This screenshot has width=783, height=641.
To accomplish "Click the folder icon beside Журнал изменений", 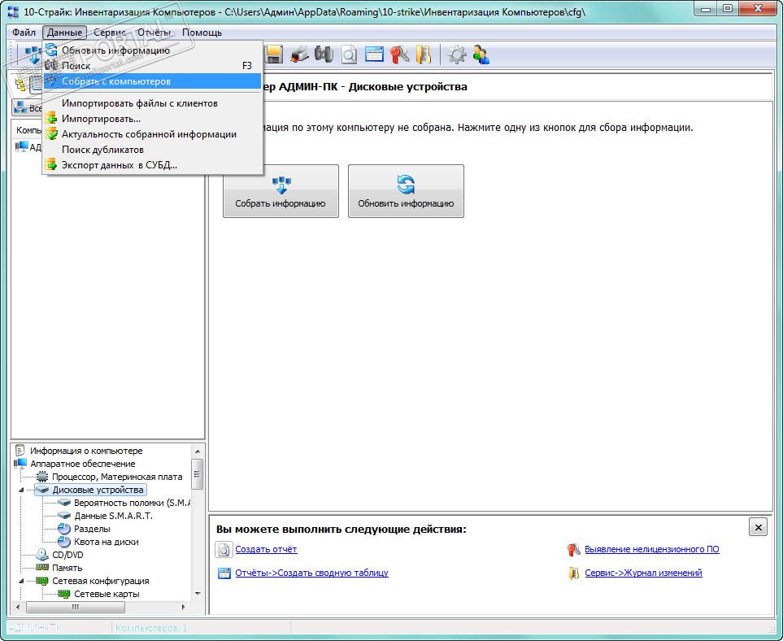I will [574, 573].
